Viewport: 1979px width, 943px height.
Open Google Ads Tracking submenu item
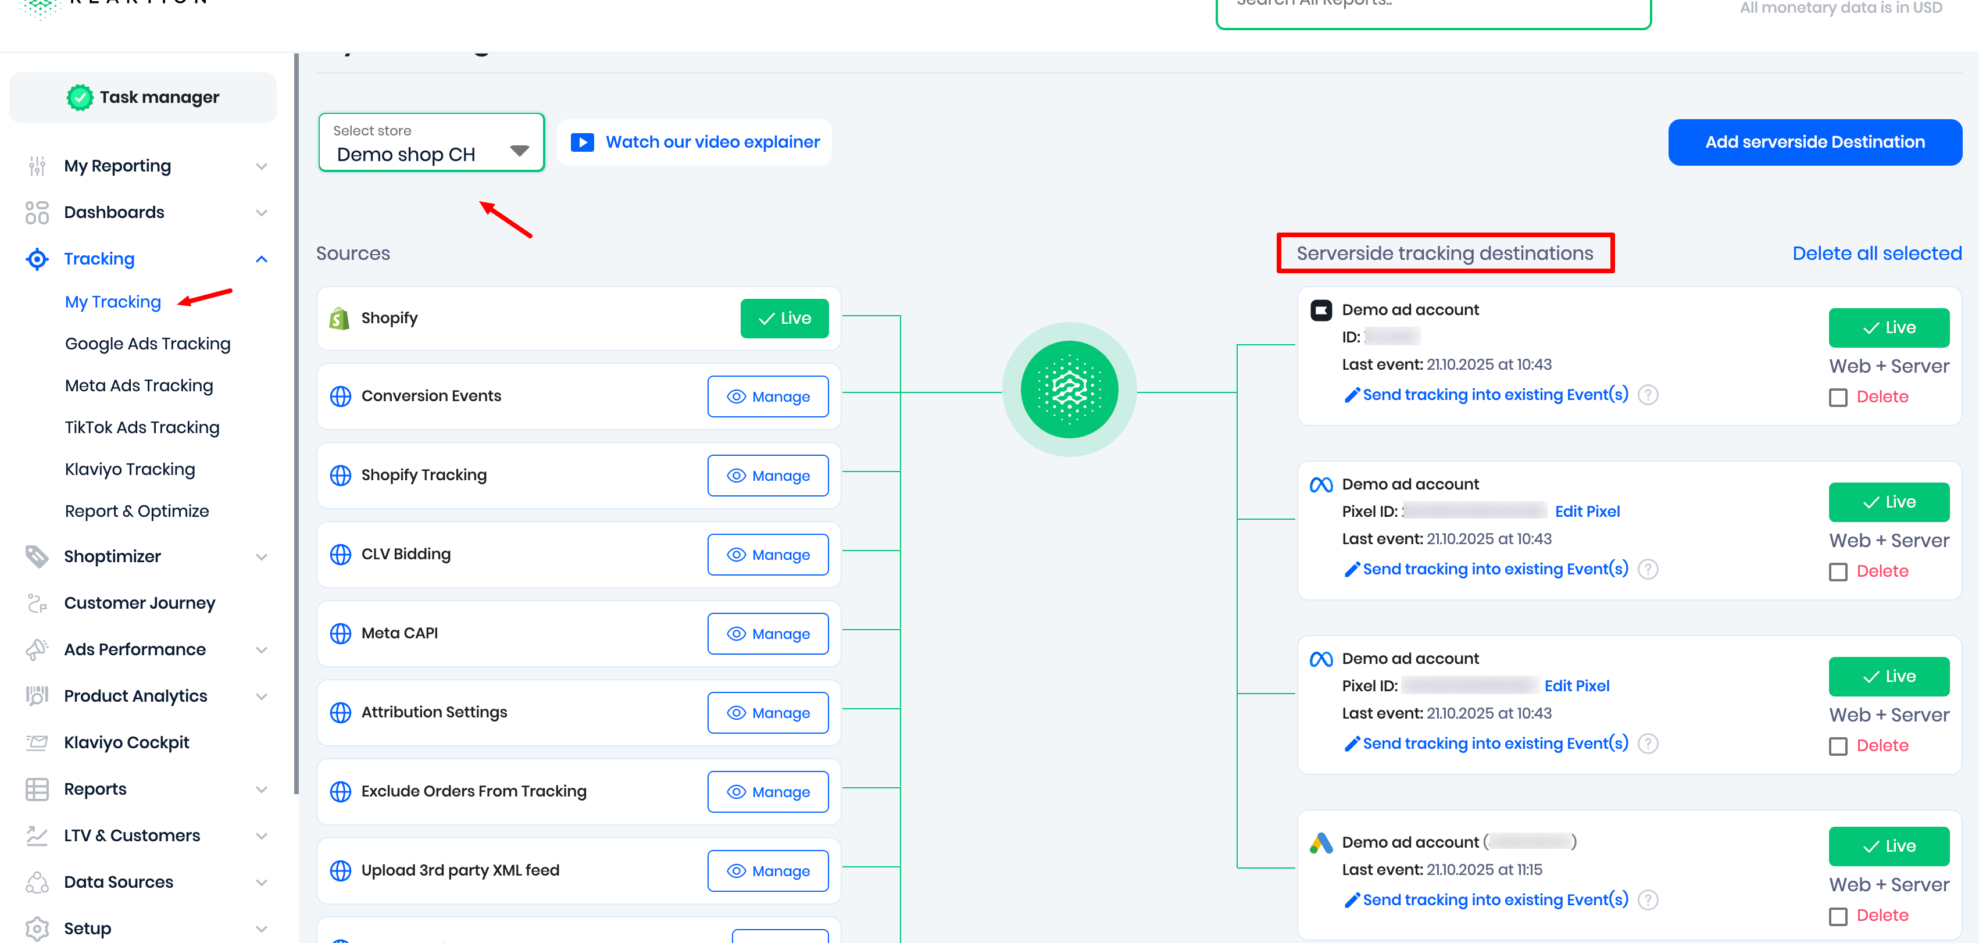tap(148, 344)
